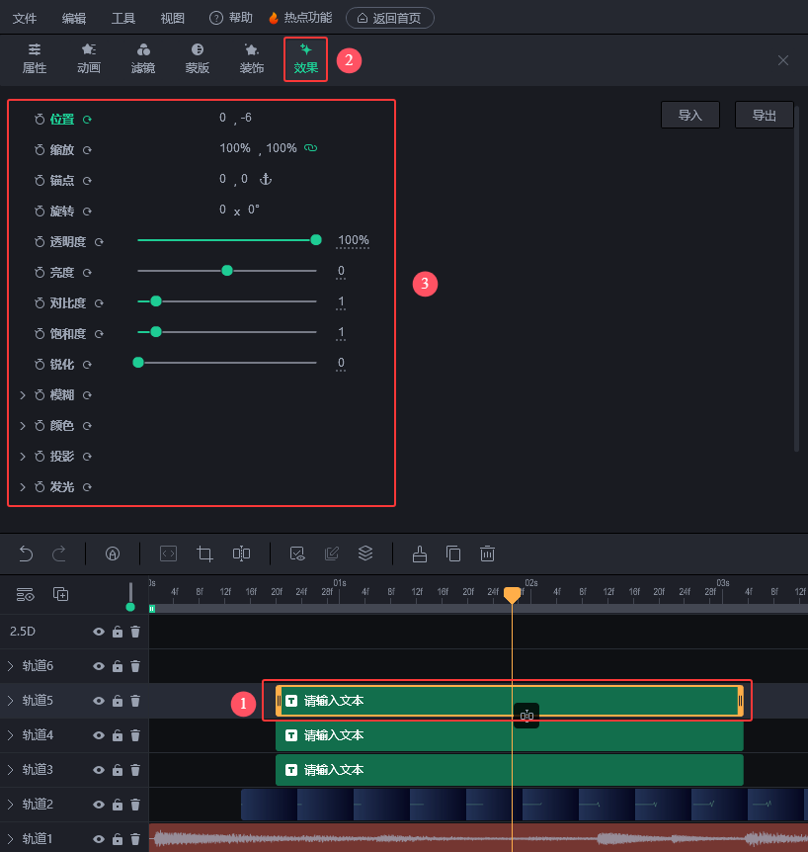808x852 pixels.
Task: Expand 轨道2 in the track list
Action: click(11, 805)
